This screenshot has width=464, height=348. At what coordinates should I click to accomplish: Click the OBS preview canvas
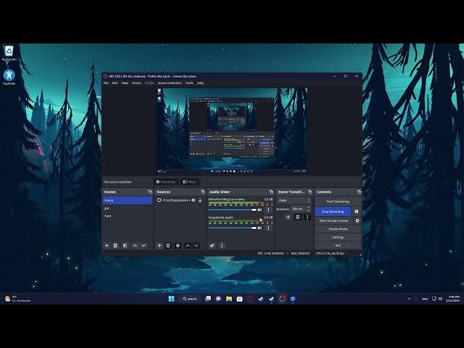pyautogui.click(x=232, y=130)
